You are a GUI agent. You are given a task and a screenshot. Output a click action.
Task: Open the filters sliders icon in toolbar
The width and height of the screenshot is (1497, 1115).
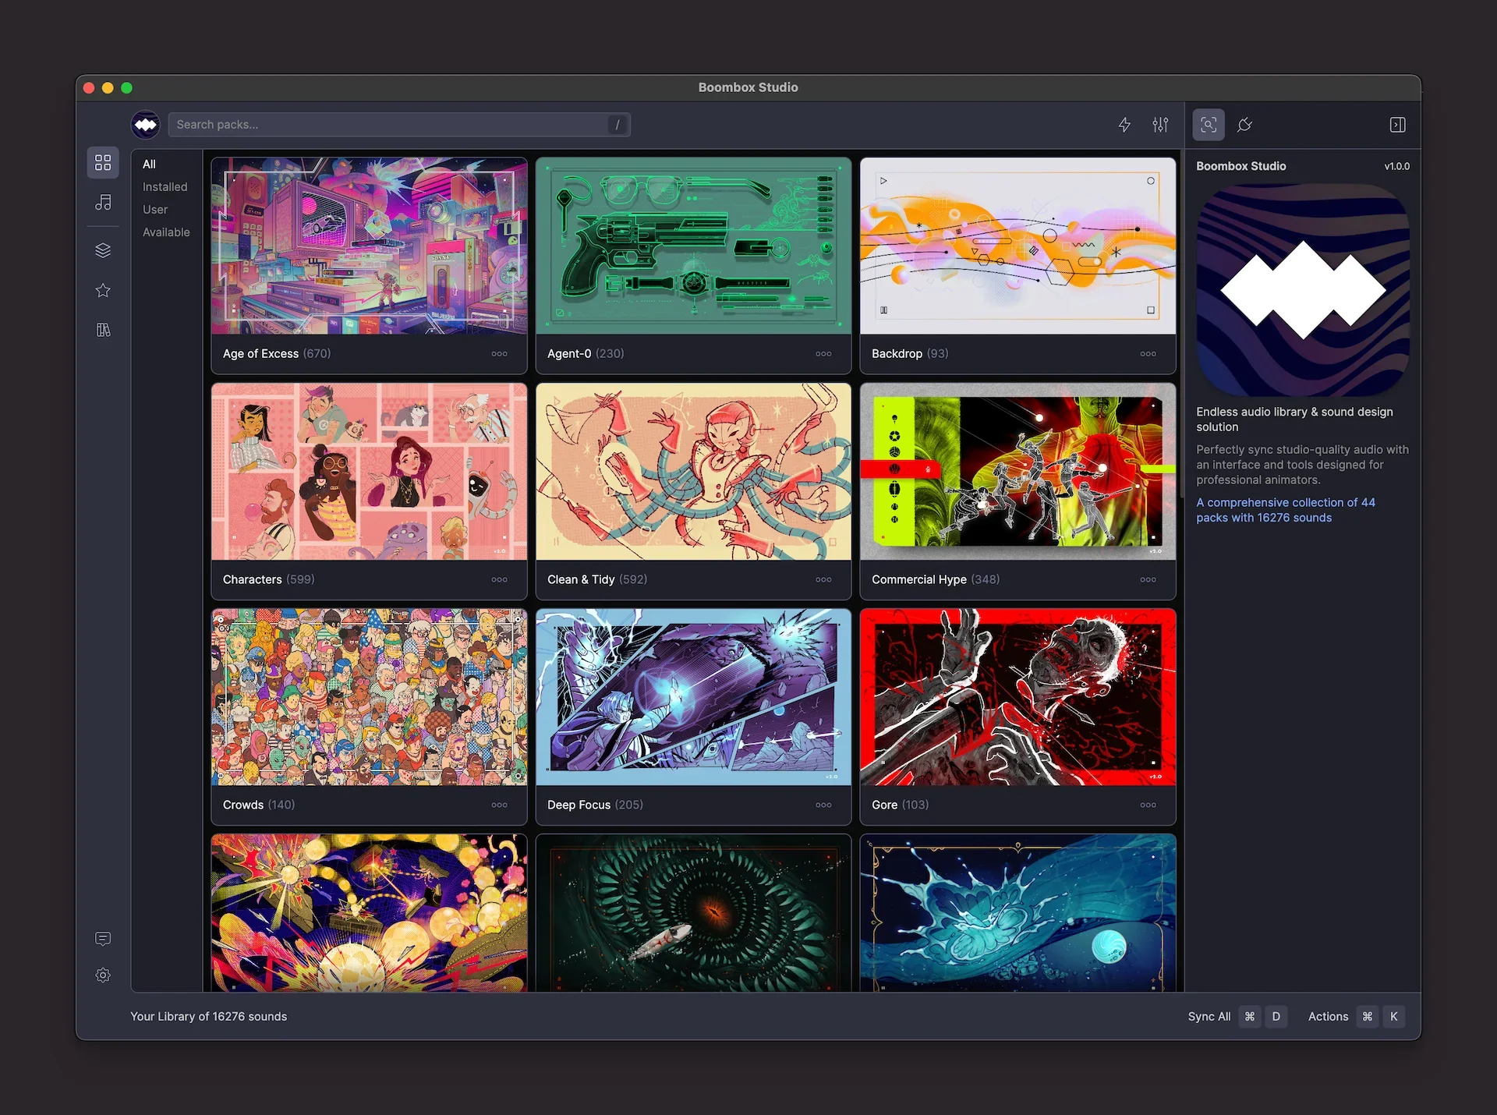tap(1160, 125)
